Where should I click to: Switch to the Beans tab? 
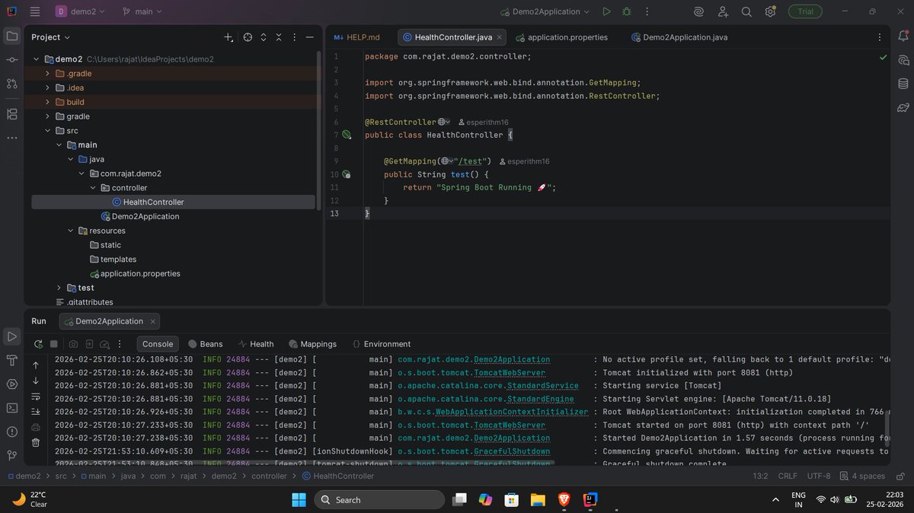(206, 344)
